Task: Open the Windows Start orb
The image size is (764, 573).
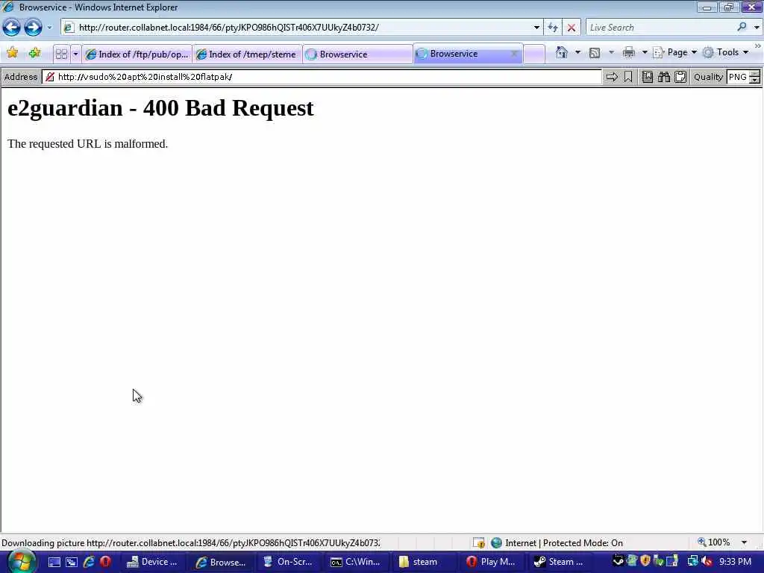Action: (20, 562)
